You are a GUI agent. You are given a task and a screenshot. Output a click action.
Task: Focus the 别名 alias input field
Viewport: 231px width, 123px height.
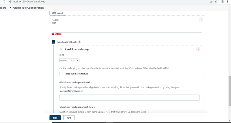coord(127,30)
